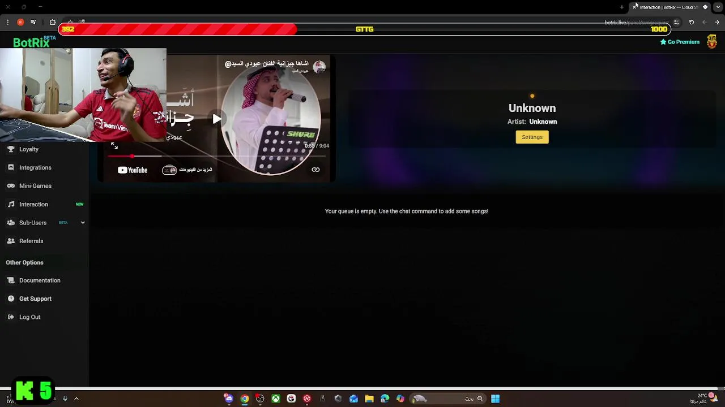Expand the Sub-Users chevron

[83, 223]
